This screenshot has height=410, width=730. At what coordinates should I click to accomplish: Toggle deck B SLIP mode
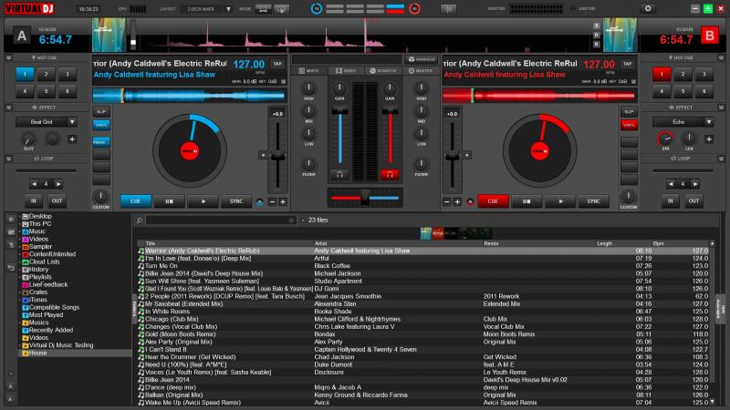pyautogui.click(x=629, y=112)
